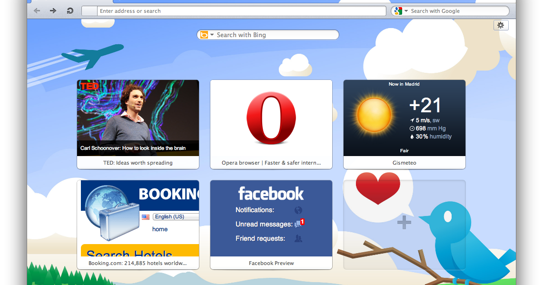This screenshot has width=543, height=285.
Task: Focus the 'Enter address or search' field
Action: click(234, 11)
